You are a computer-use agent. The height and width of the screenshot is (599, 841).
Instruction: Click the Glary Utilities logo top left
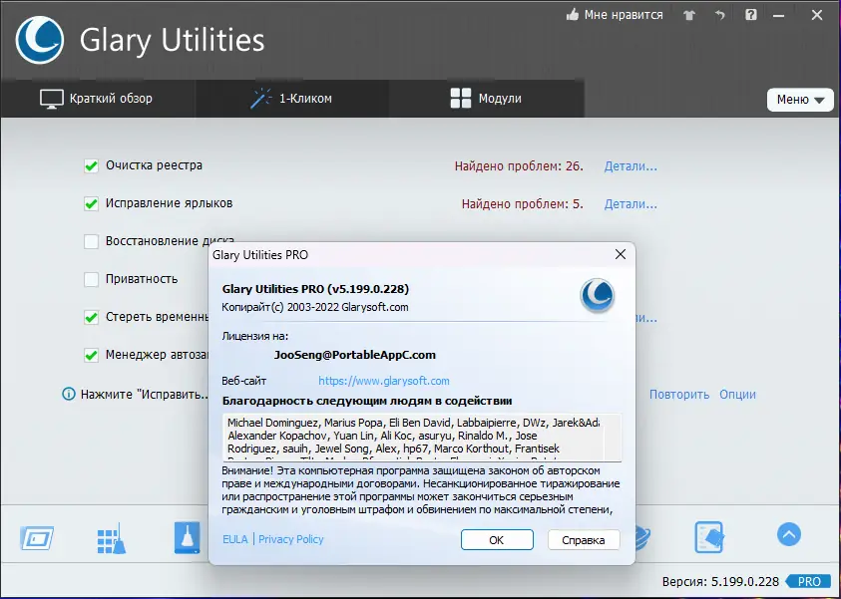[x=38, y=41]
